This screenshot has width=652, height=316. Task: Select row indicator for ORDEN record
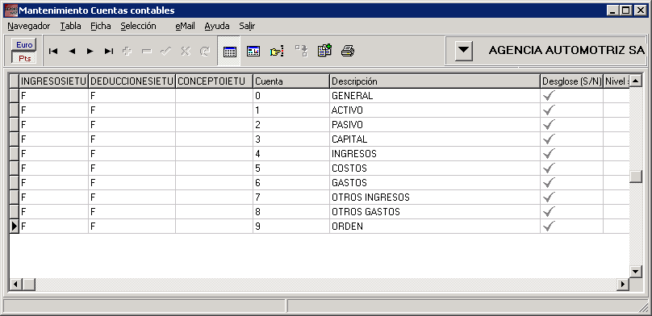15,227
